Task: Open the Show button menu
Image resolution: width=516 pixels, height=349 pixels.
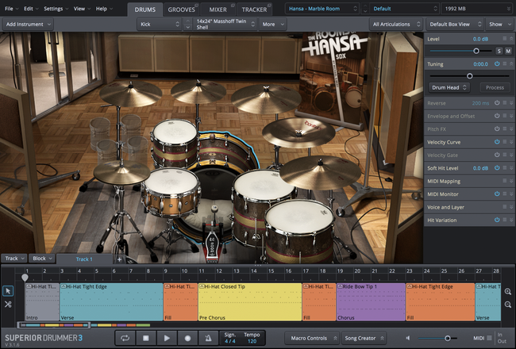Action: tap(499, 24)
